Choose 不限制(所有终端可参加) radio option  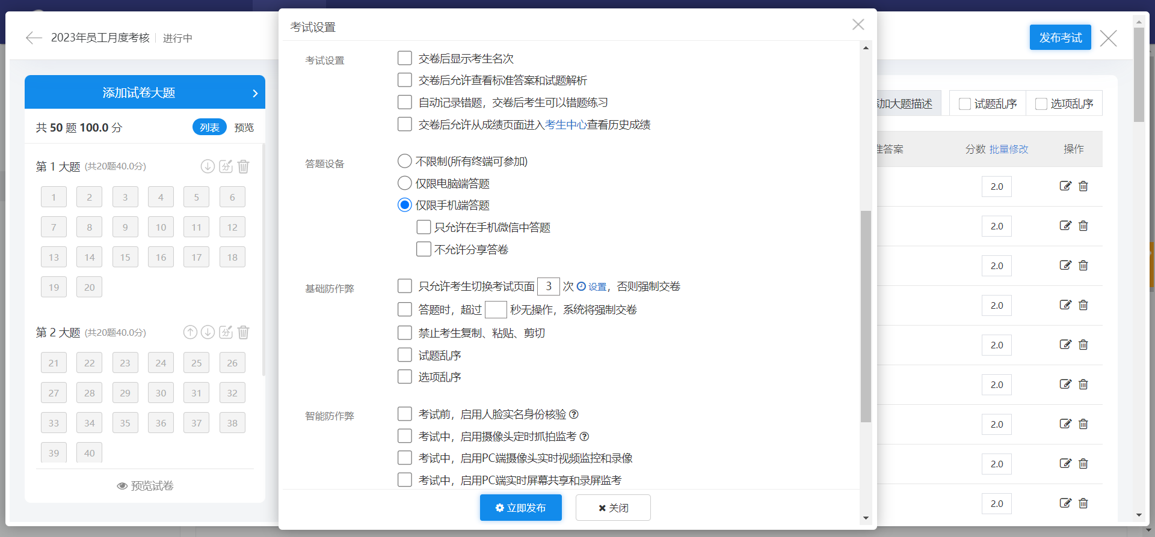[x=405, y=161]
